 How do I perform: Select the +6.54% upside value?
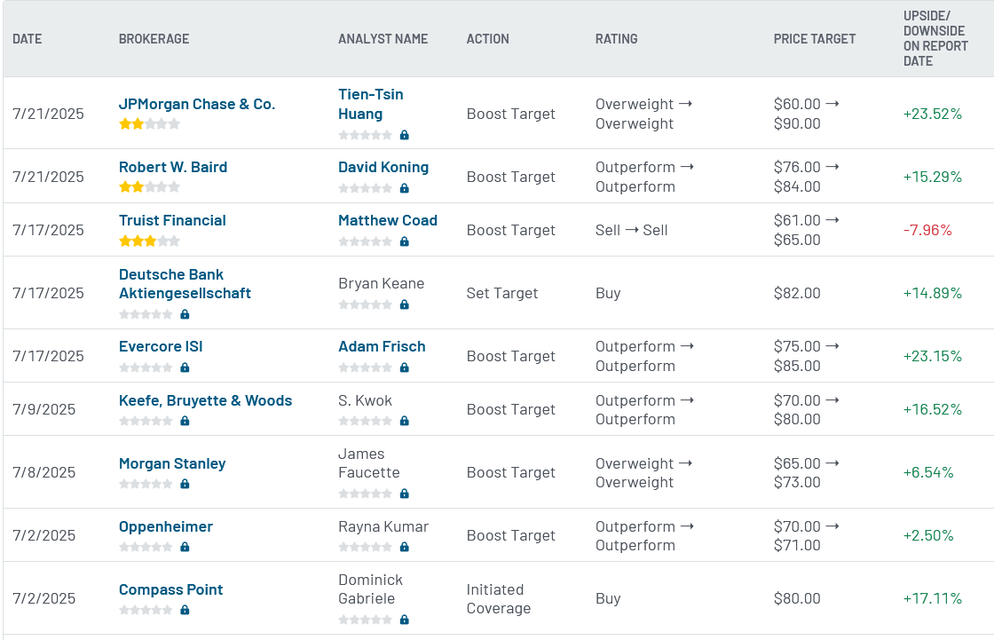(x=928, y=472)
